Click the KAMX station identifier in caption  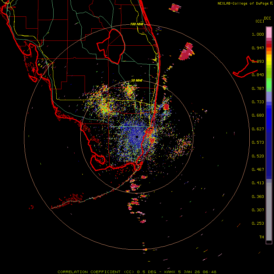coord(170,272)
